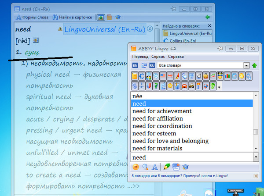This screenshot has width=264, height=196.
Task: Click the green up arrow in Lingvo
Action: (254, 65)
